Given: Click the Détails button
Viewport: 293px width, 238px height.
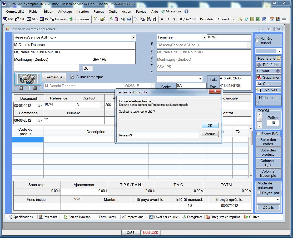Looking at the screenshot, I should click(268, 207).
